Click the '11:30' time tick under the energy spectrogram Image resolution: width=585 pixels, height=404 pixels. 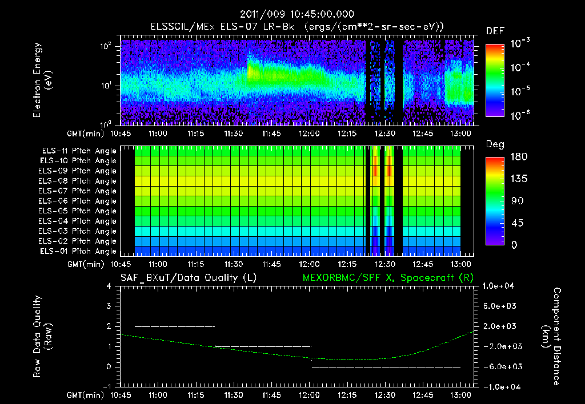click(x=234, y=134)
